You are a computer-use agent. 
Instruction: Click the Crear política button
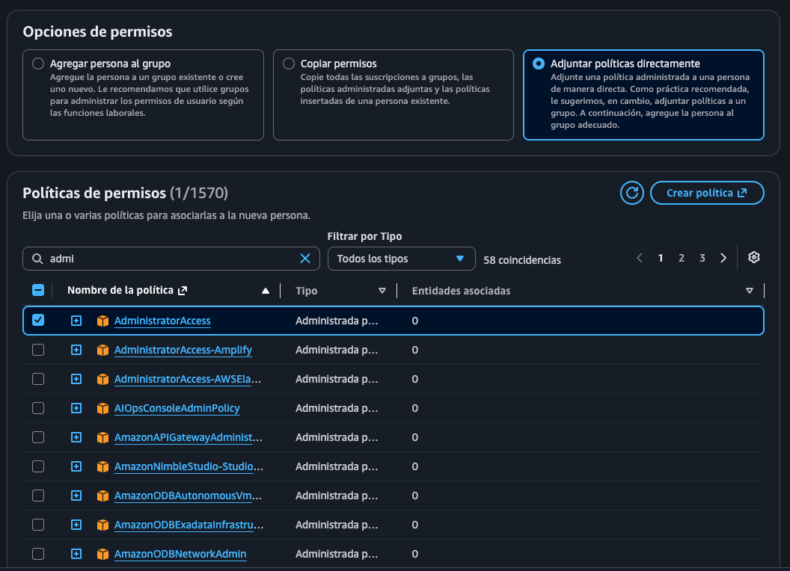[x=707, y=193]
